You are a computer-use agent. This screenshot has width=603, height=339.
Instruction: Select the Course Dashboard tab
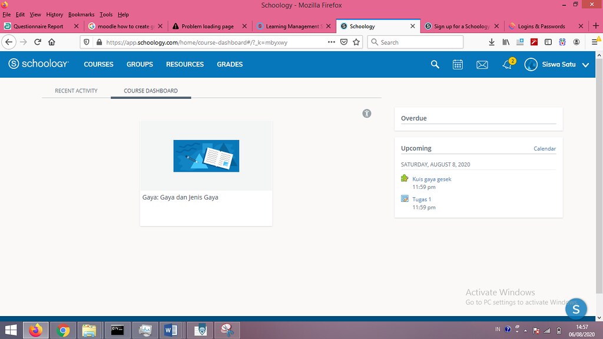pyautogui.click(x=151, y=91)
